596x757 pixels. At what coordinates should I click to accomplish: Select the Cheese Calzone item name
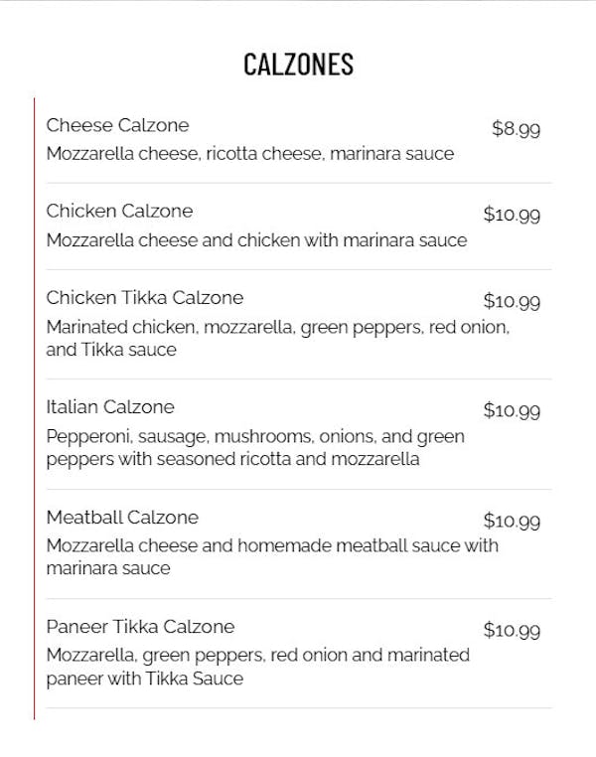(117, 125)
